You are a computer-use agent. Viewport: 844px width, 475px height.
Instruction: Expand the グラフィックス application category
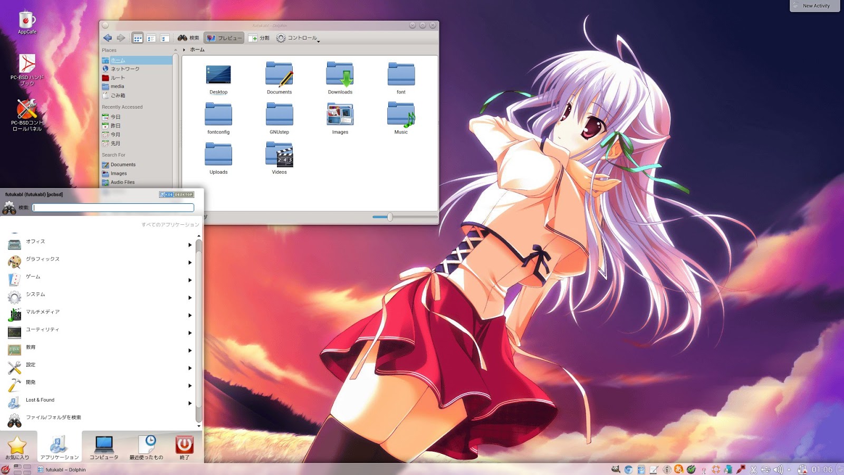pyautogui.click(x=100, y=262)
